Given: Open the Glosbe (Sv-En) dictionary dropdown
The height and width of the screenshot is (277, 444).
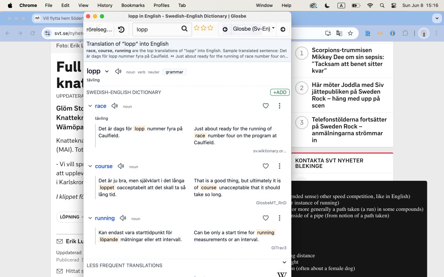Looking at the screenshot, I should coord(254,29).
